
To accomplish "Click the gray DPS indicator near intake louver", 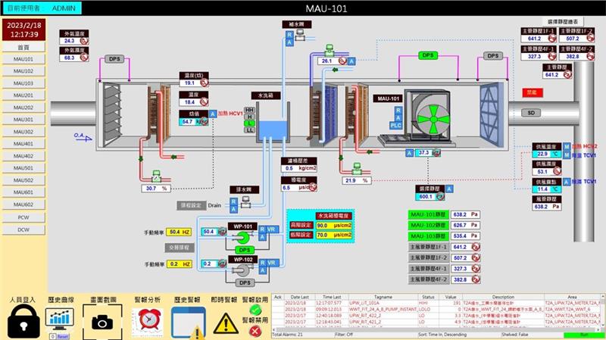I will [x=114, y=59].
